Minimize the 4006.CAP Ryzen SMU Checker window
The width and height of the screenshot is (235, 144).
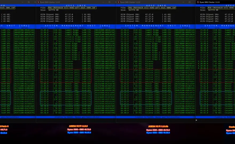point(183,2)
